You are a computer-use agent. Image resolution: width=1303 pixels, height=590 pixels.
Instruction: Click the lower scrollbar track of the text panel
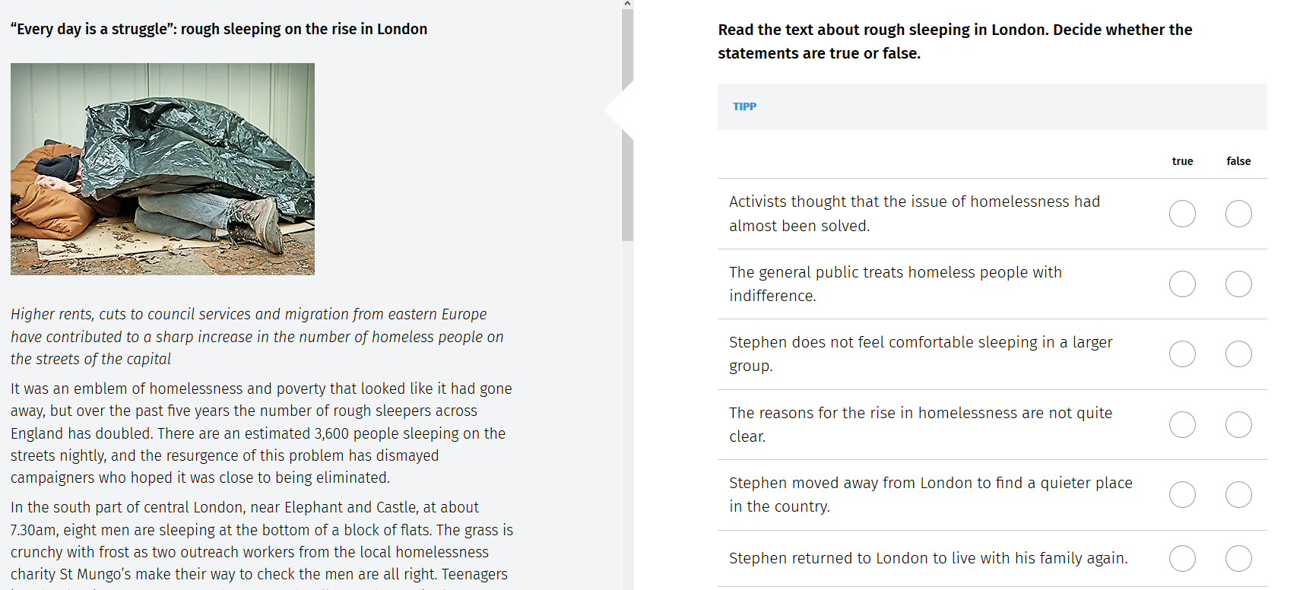coord(627,415)
